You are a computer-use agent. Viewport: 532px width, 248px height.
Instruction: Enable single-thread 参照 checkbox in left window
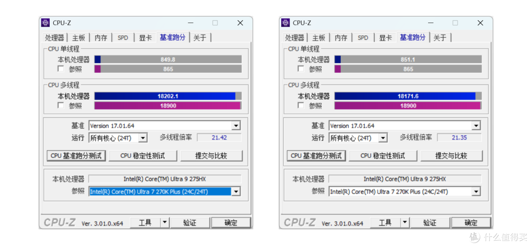tap(61, 69)
